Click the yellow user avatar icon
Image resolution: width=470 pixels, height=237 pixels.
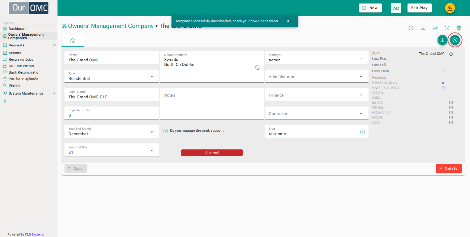click(450, 8)
